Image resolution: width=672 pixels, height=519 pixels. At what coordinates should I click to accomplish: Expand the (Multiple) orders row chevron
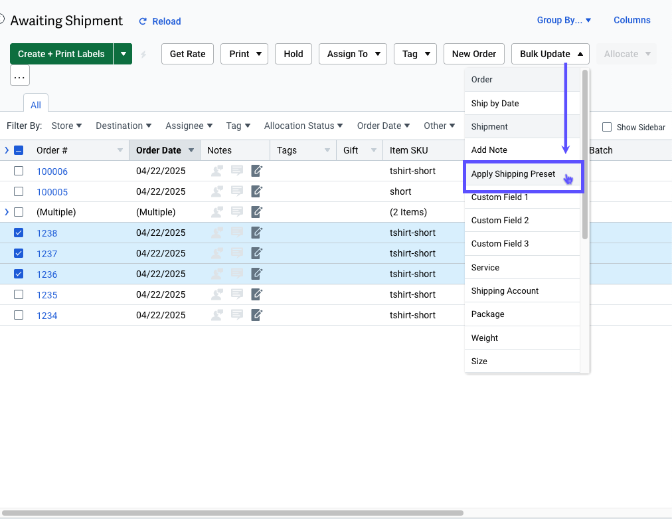7,212
